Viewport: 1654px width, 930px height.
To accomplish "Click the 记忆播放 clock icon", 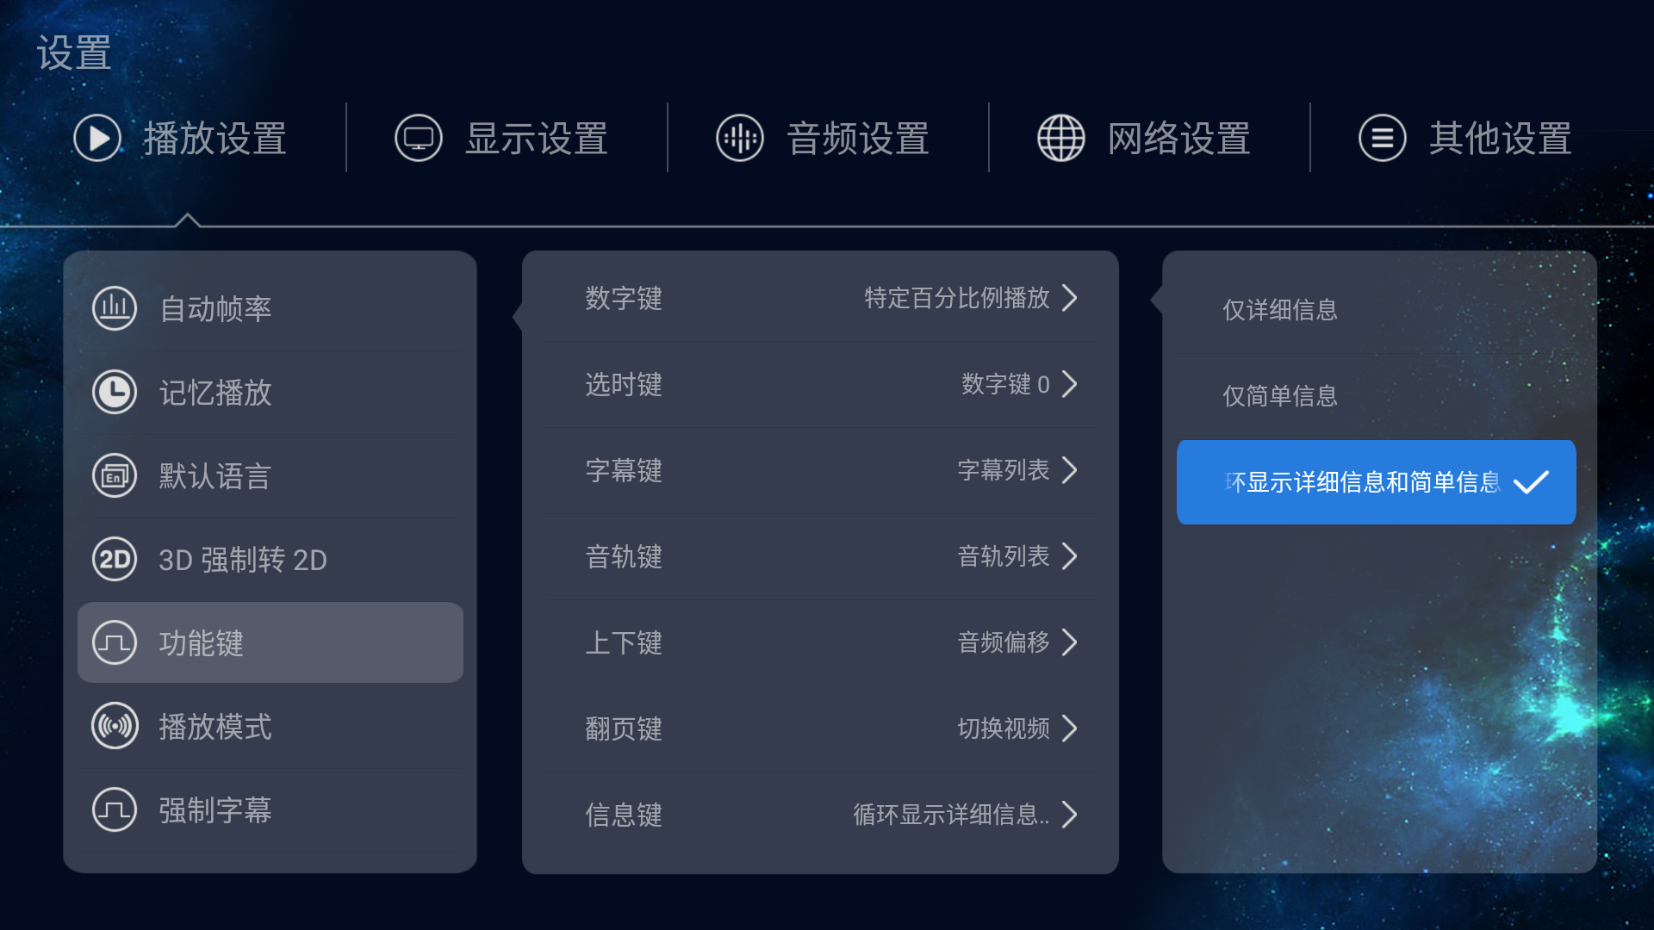I will [115, 392].
